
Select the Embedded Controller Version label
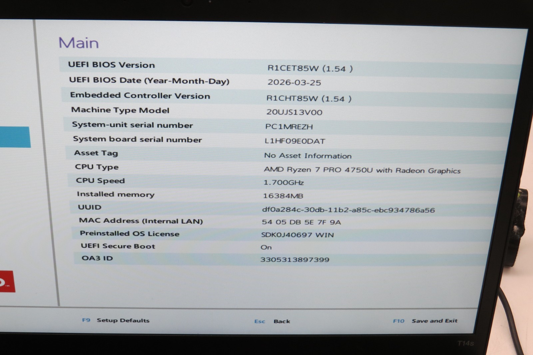point(140,95)
